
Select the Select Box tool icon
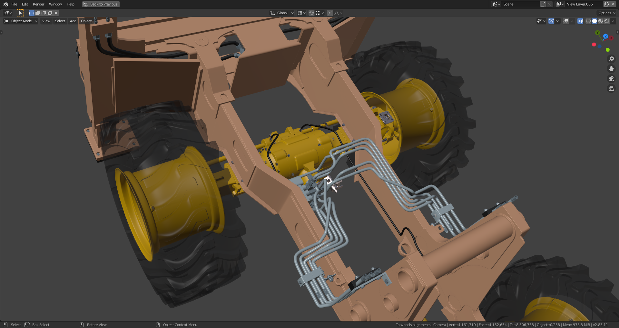20,13
